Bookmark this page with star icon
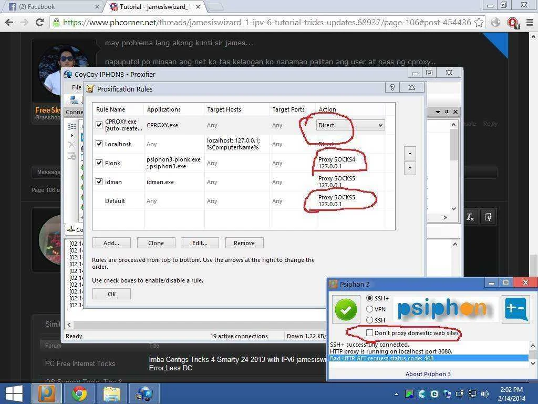This screenshot has width=538, height=404. pos(479,23)
